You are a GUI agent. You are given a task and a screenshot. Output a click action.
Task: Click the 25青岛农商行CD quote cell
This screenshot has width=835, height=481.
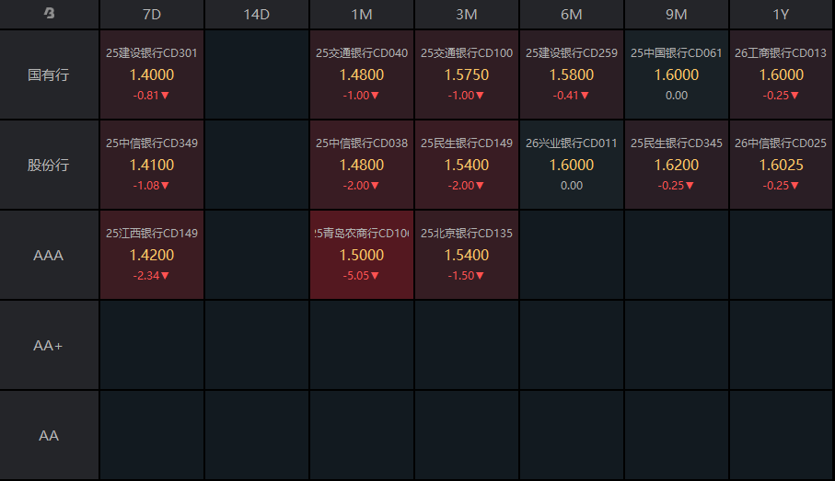[362, 255]
